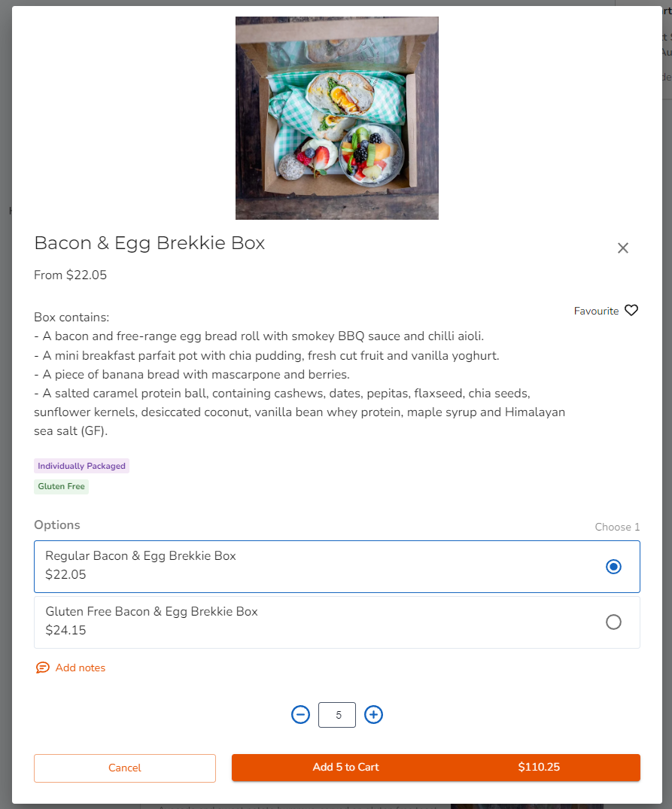Click the Favourite text label
The width and height of the screenshot is (672, 809).
[596, 311]
